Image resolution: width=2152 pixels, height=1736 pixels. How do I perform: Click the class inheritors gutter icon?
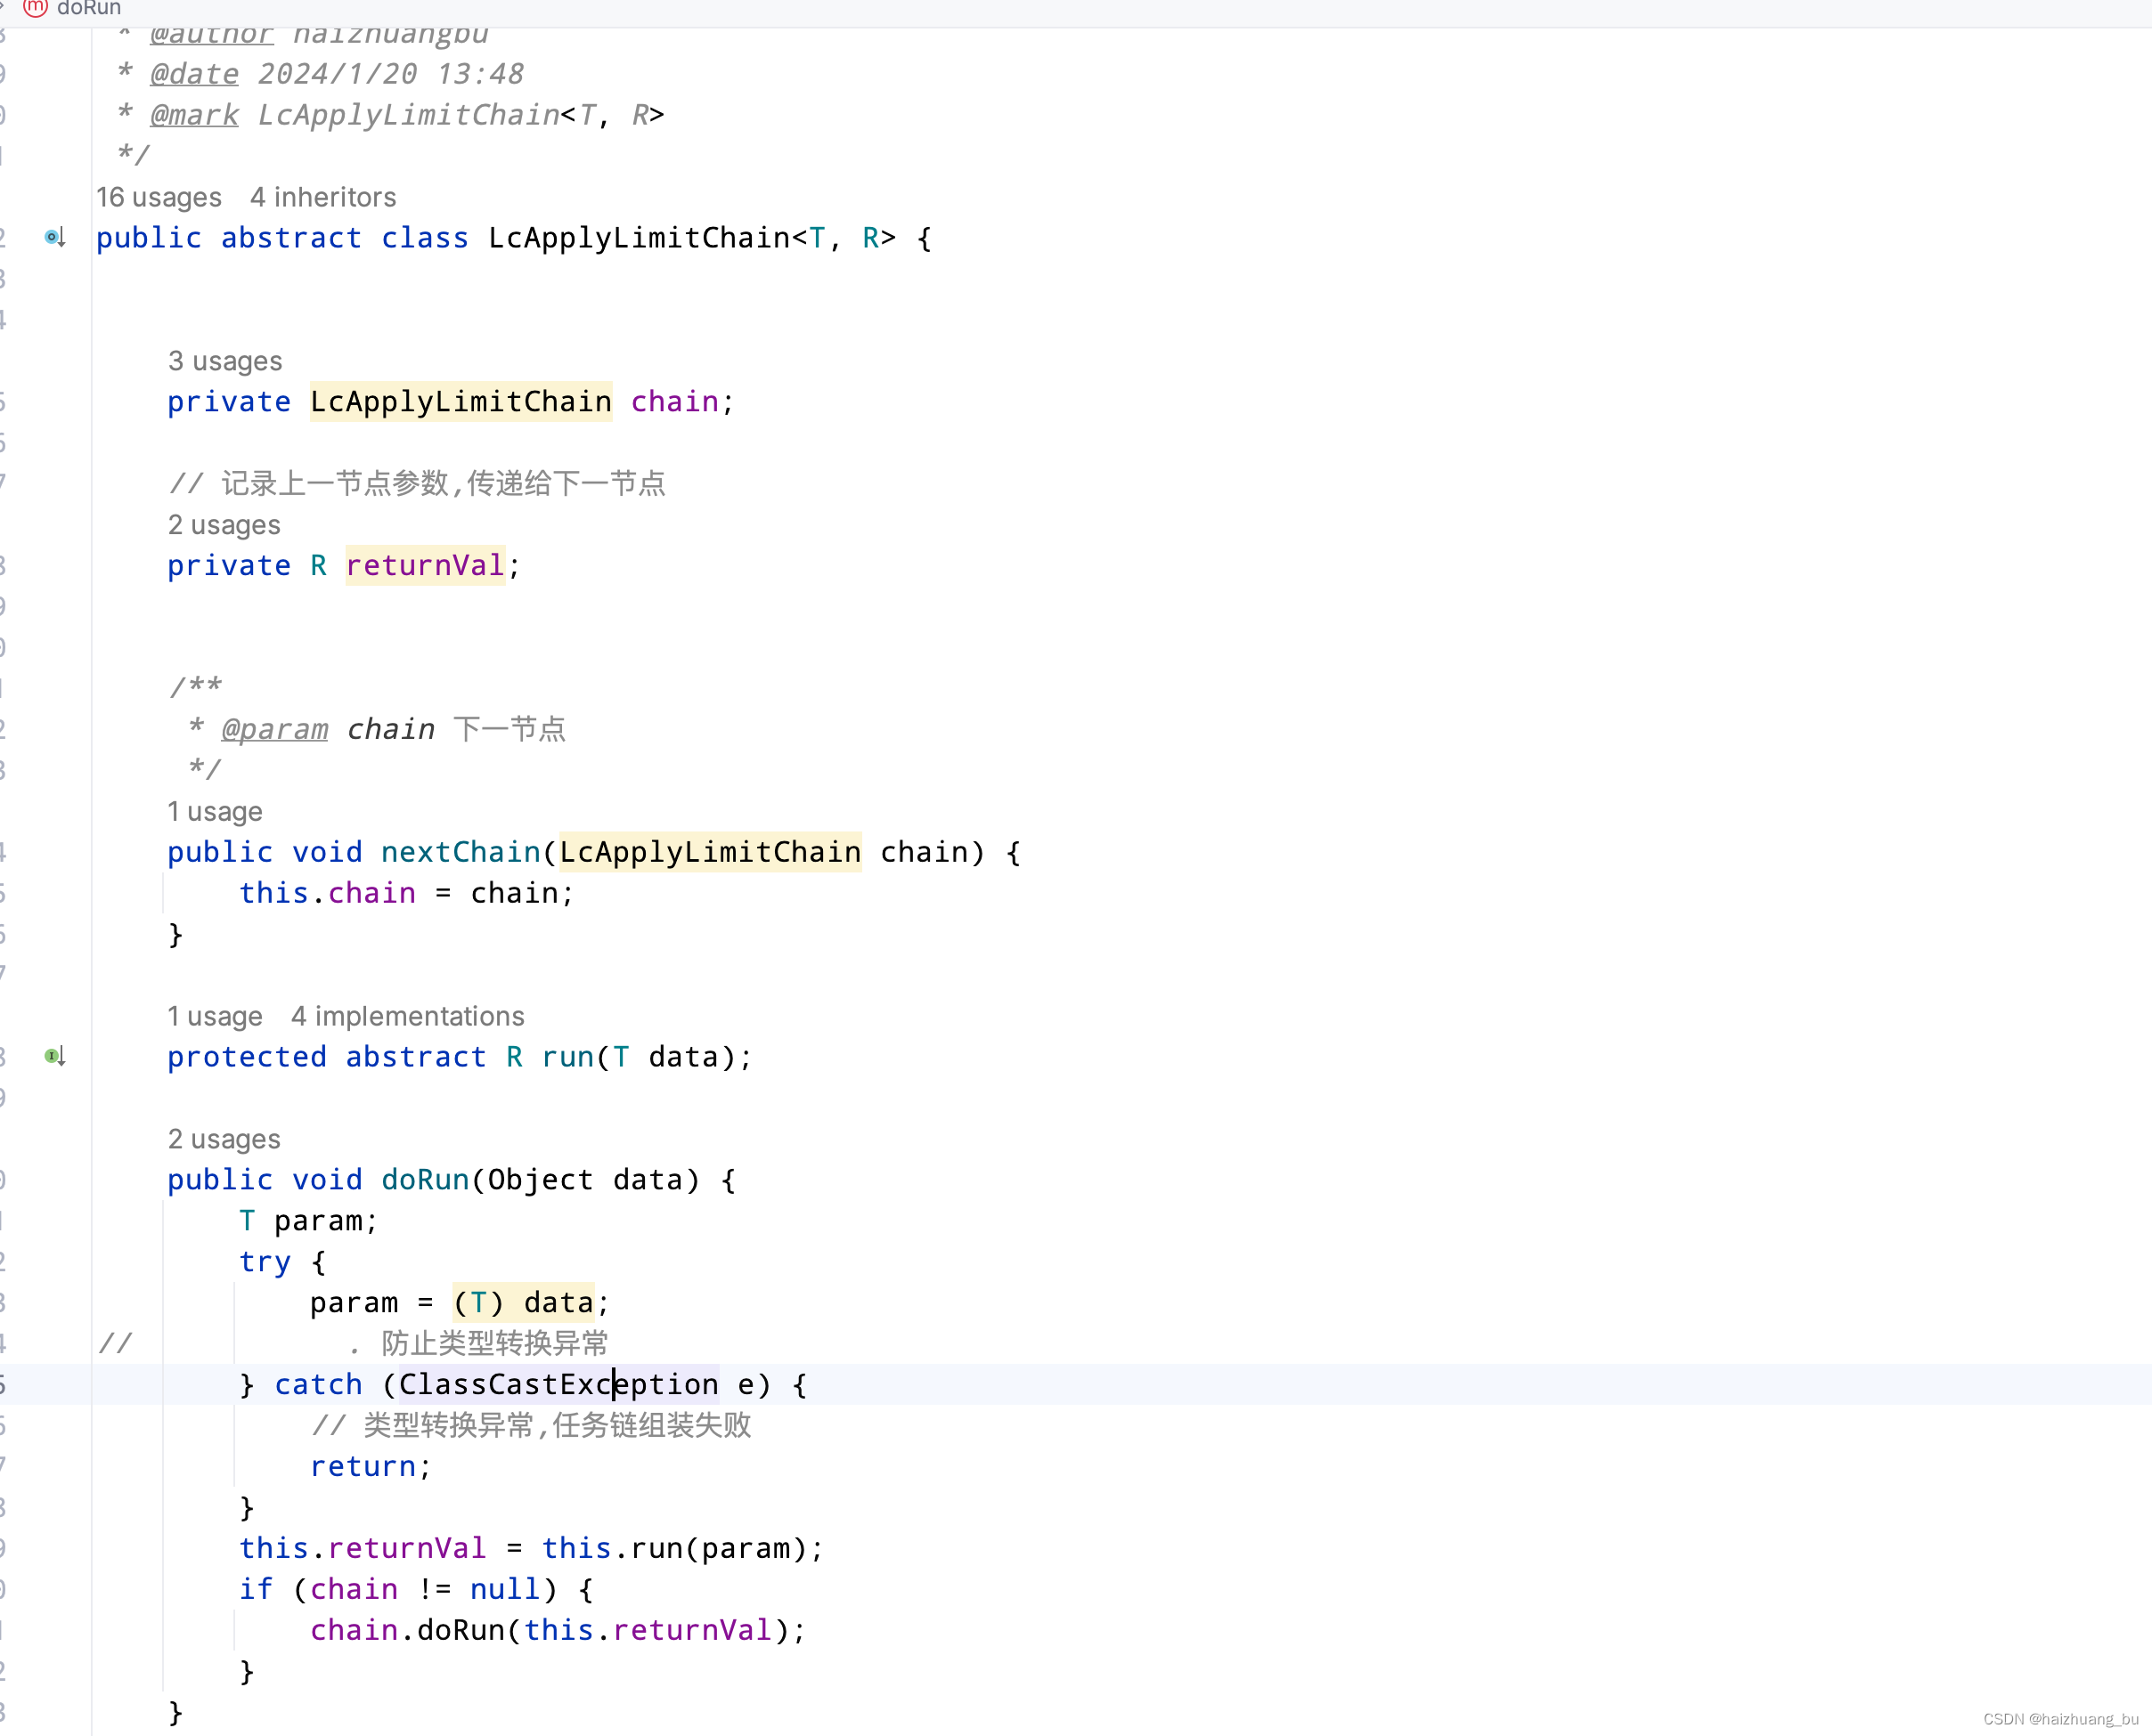pyautogui.click(x=55, y=237)
